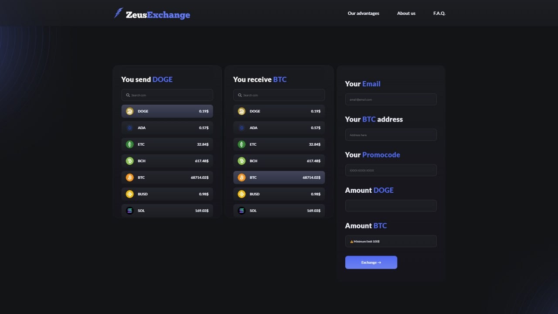The image size is (558, 314).
Task: Click the SOL label in You receive list
Action: 253,211
